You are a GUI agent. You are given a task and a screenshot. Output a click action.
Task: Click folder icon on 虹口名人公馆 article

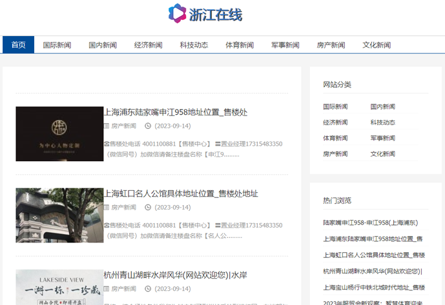107,208
